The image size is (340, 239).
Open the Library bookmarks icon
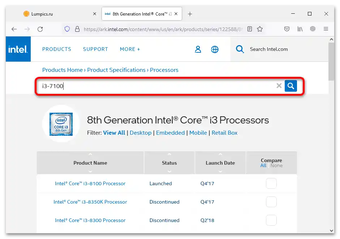(300, 29)
